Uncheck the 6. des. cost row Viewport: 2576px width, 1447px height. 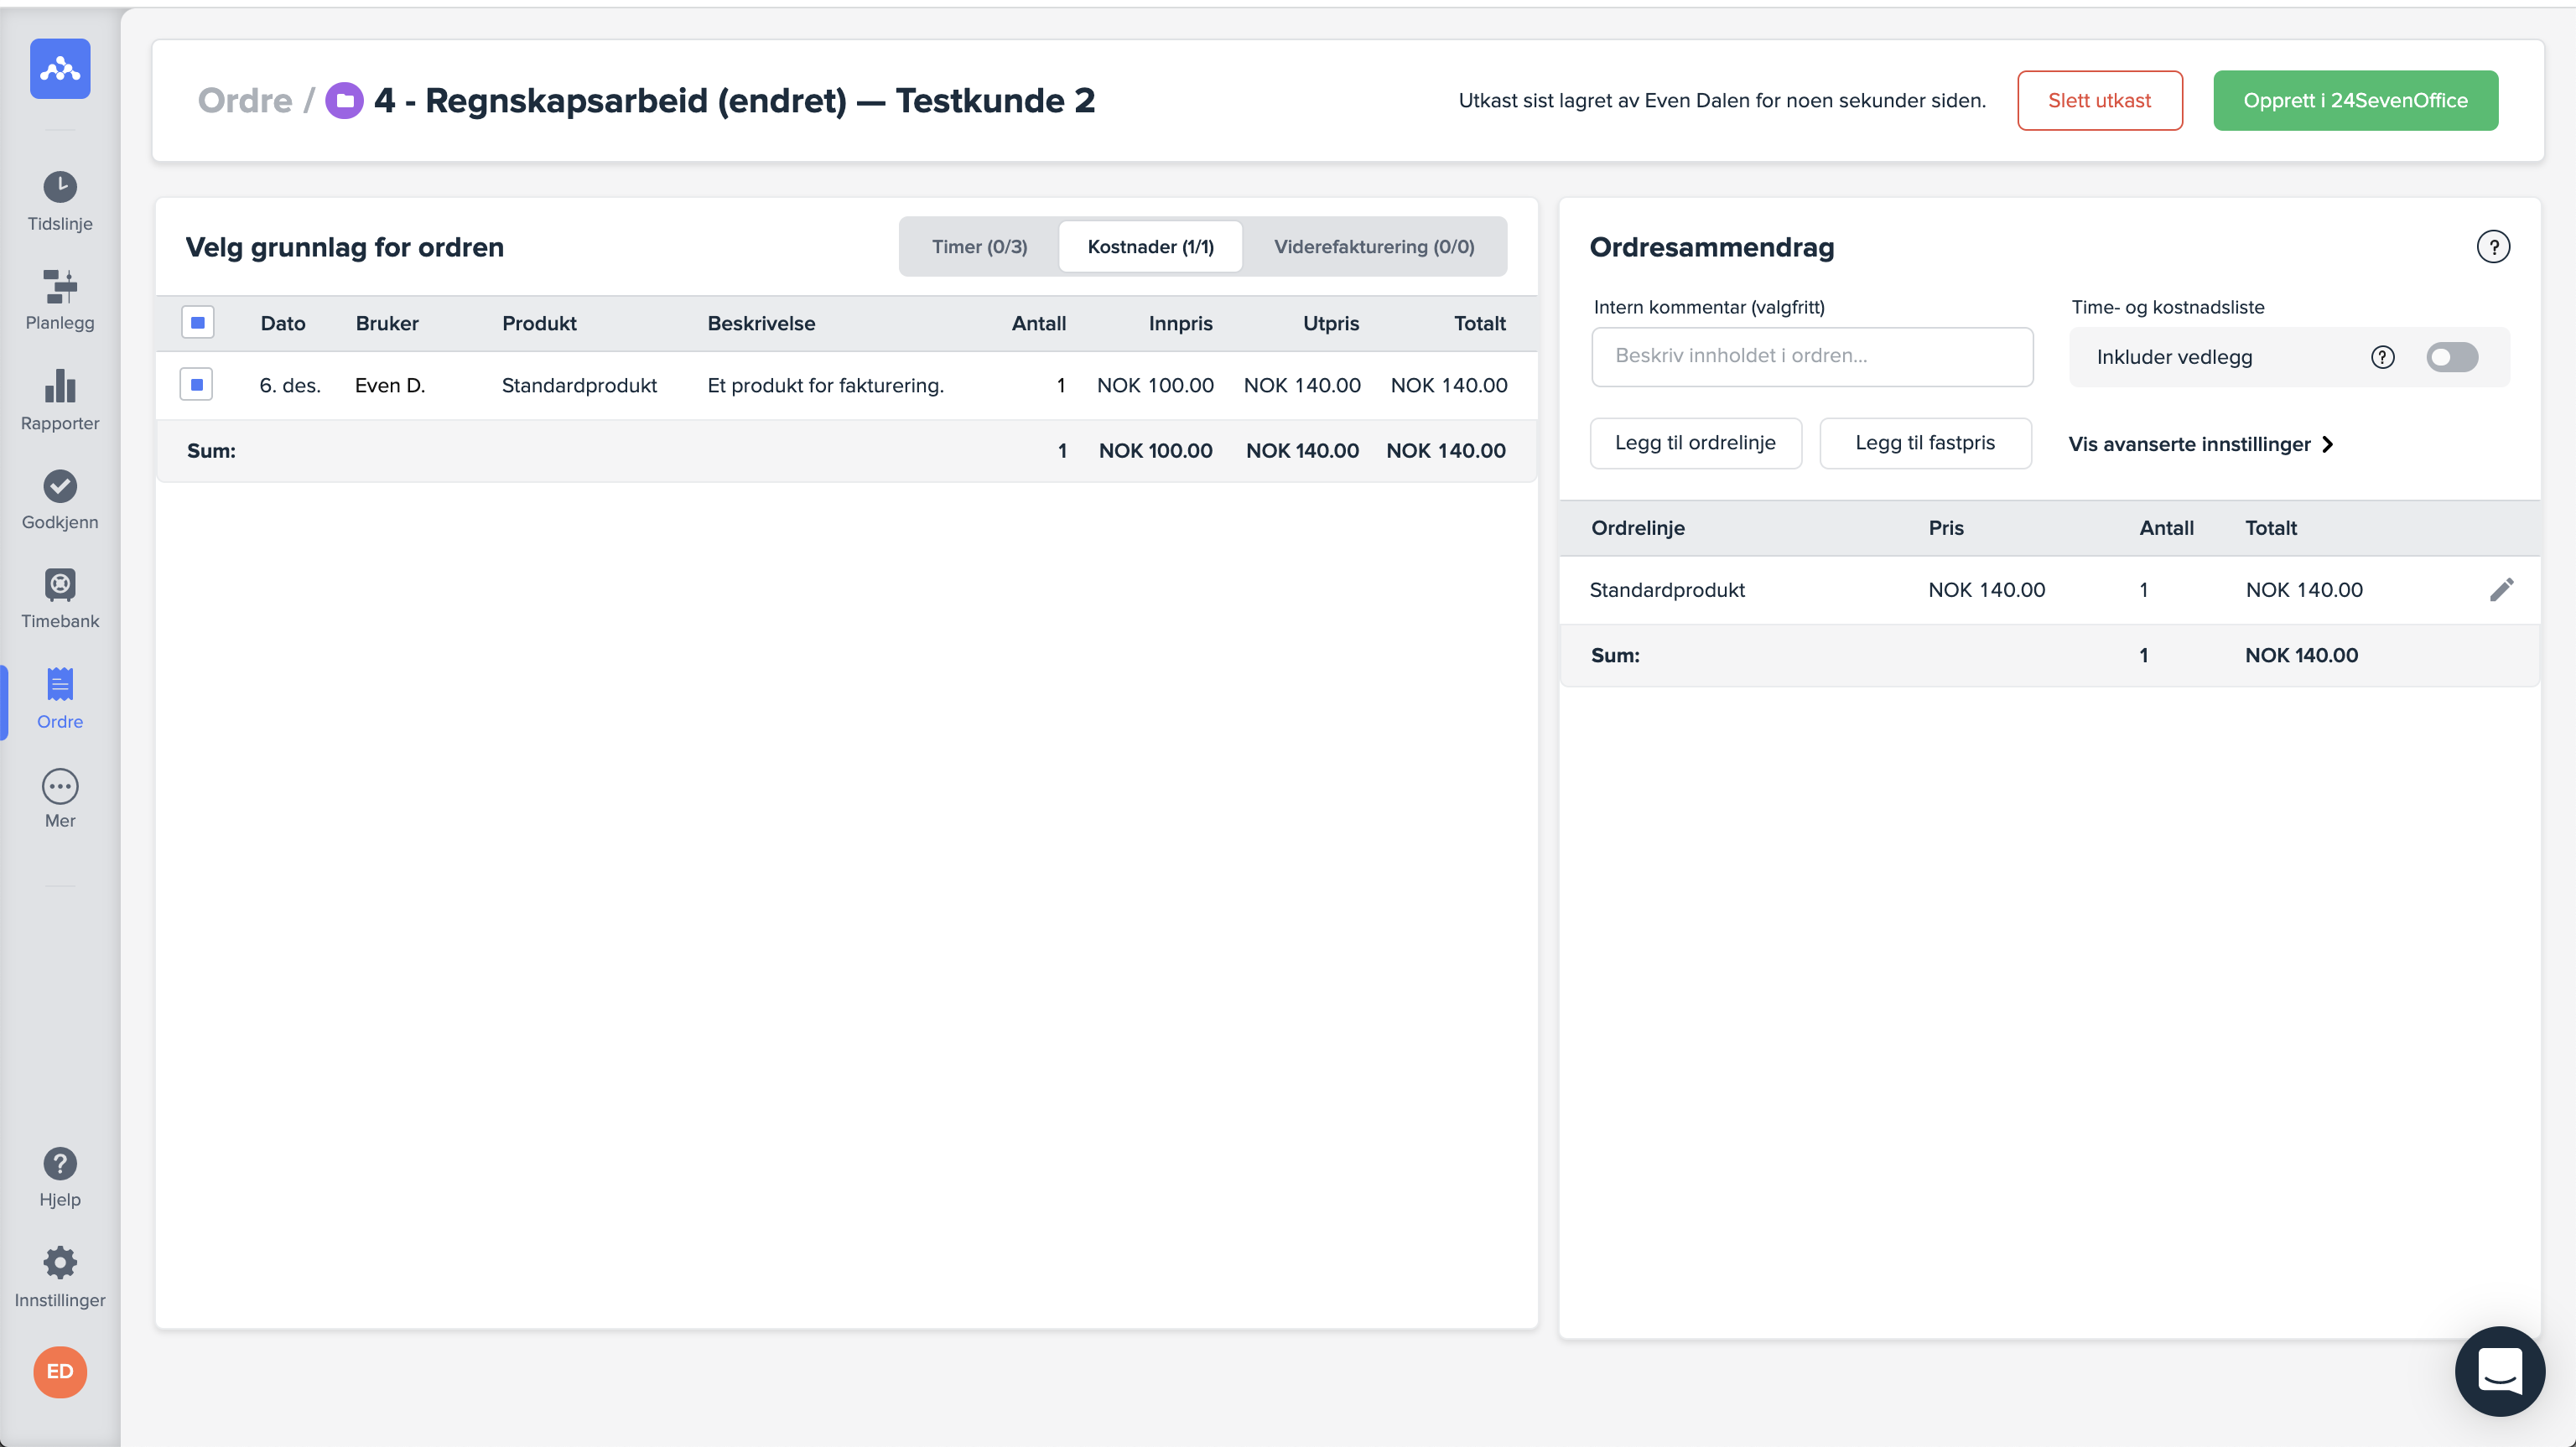tap(196, 385)
